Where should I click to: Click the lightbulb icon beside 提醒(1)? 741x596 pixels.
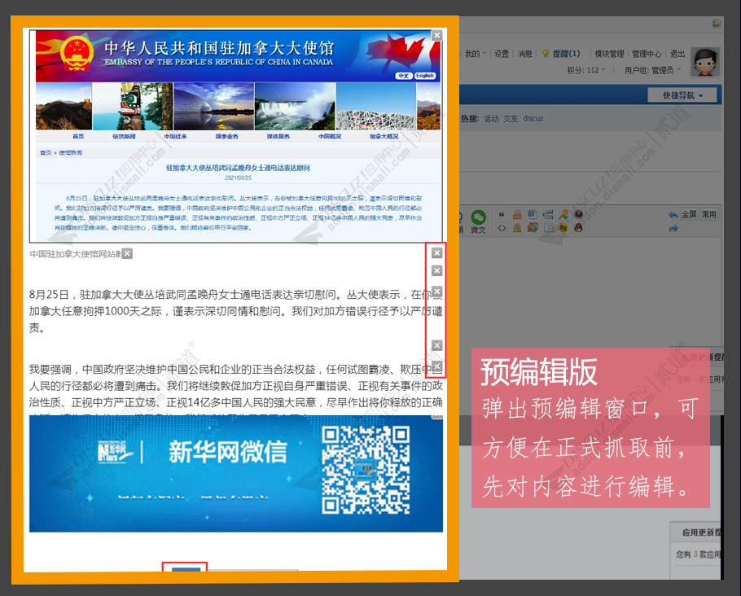tap(546, 54)
